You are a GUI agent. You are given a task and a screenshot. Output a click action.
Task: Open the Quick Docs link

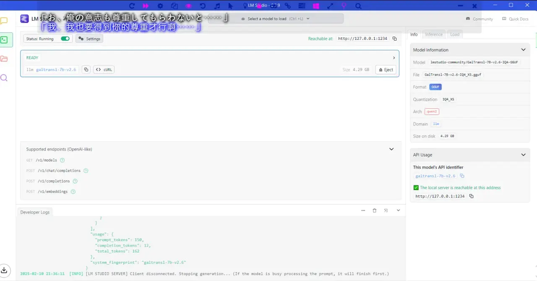(515, 19)
